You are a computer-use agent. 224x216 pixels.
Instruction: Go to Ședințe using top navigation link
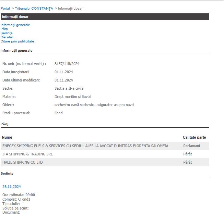(x=6, y=33)
